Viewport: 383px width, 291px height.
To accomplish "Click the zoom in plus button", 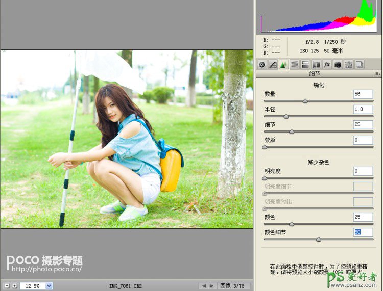I will (x=14, y=286).
